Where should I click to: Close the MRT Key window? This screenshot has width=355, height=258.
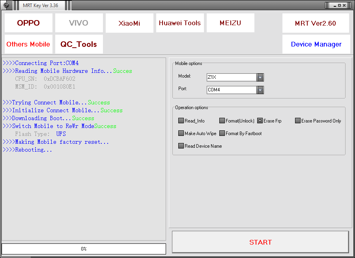344,6
